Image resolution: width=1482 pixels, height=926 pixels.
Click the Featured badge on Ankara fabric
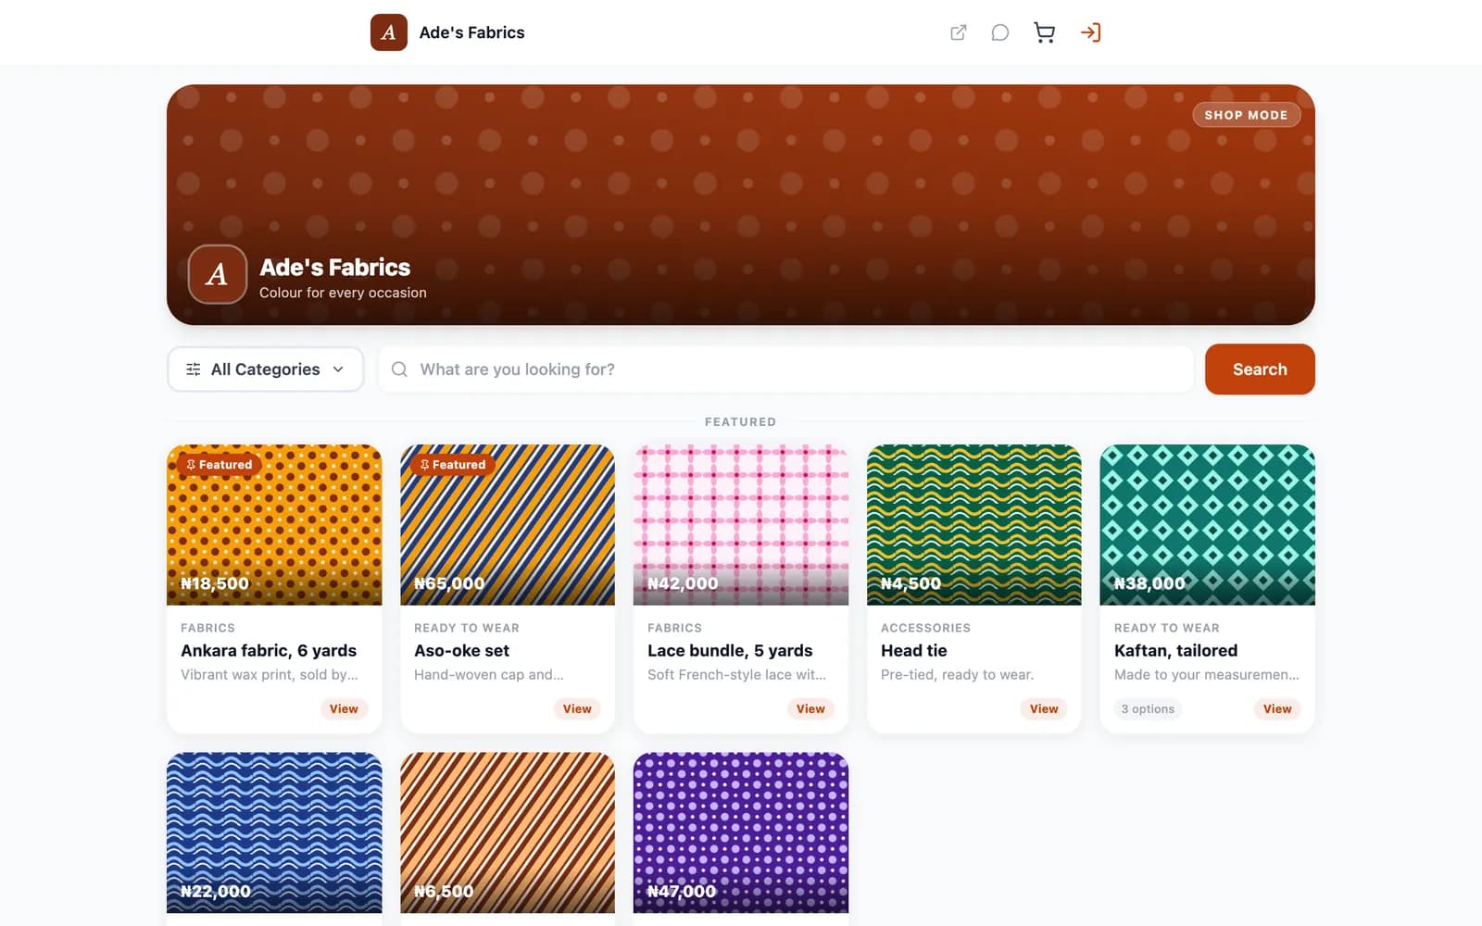pos(219,465)
